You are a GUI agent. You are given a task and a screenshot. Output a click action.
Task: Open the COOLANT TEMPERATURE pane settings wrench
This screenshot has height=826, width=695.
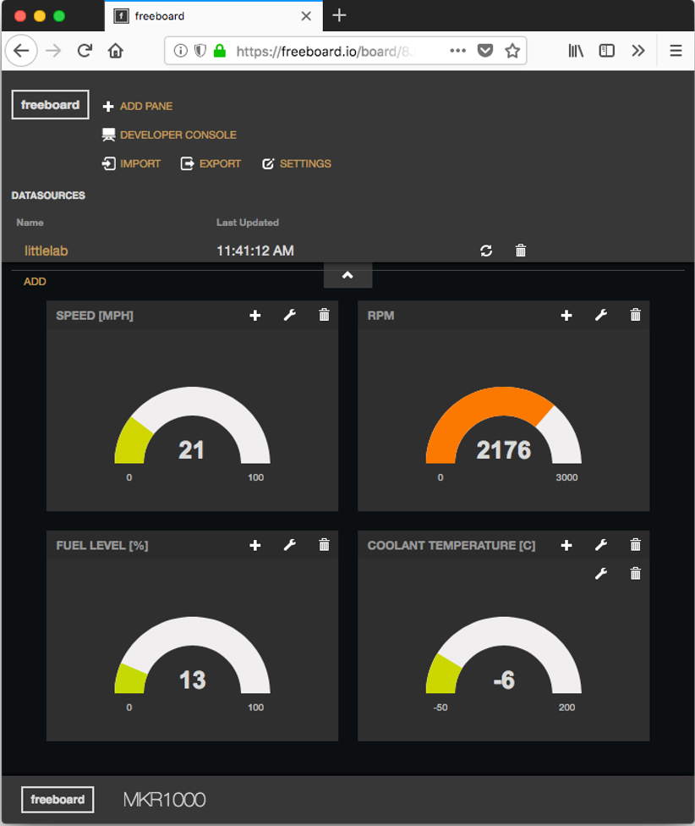click(600, 545)
